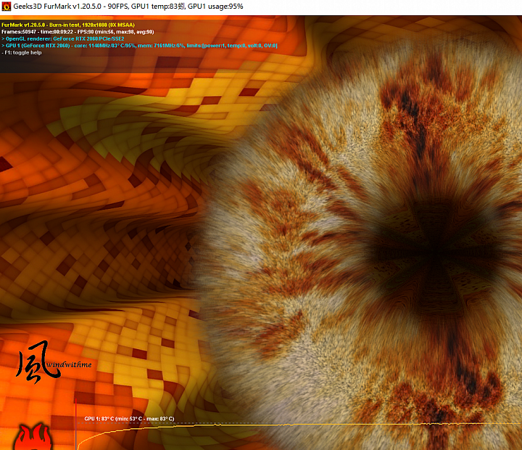Click the yellow GPU temperature graph line
Image resolution: width=522 pixels, height=450 pixels.
click(x=299, y=425)
